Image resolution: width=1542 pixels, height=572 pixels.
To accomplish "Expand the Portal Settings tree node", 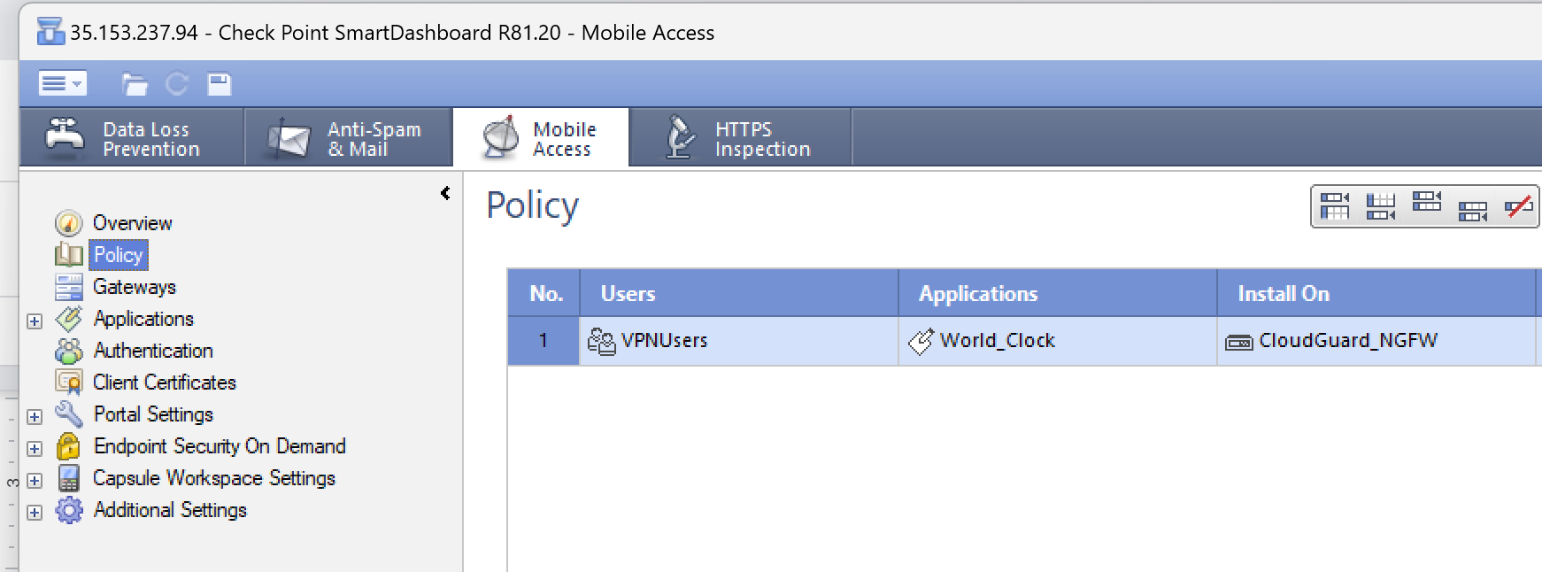I will tap(35, 416).
